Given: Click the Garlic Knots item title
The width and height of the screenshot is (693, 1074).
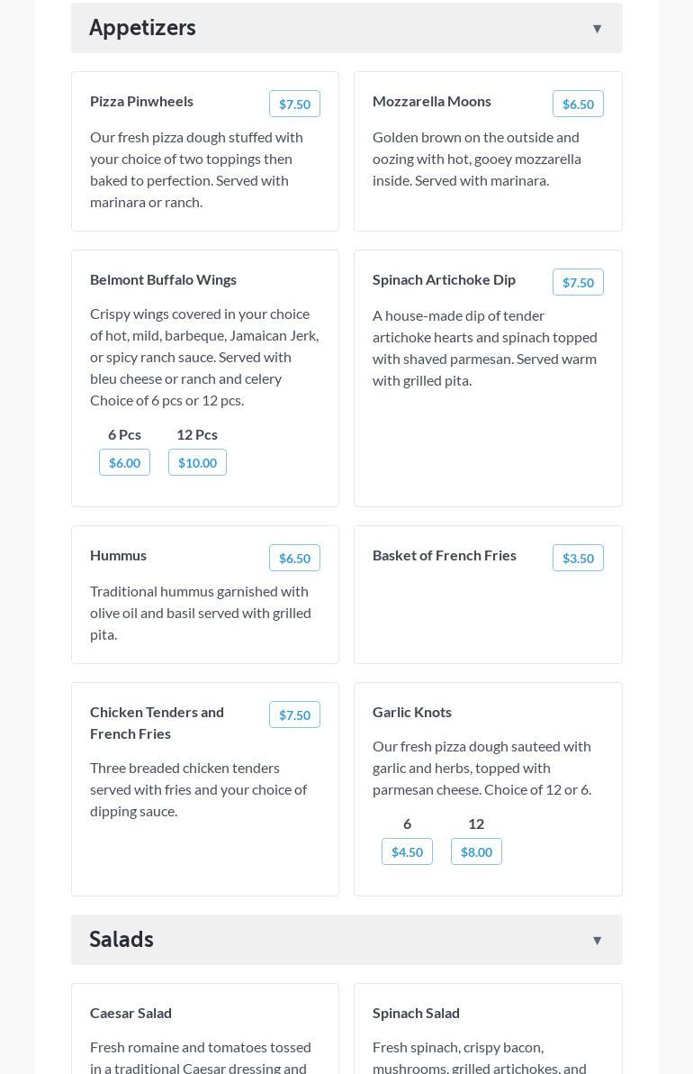Looking at the screenshot, I should tap(412, 712).
